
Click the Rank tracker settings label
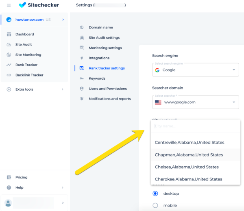(x=107, y=68)
